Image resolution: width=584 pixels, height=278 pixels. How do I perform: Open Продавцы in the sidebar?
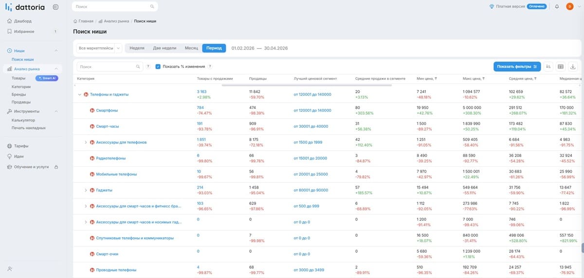(21, 102)
